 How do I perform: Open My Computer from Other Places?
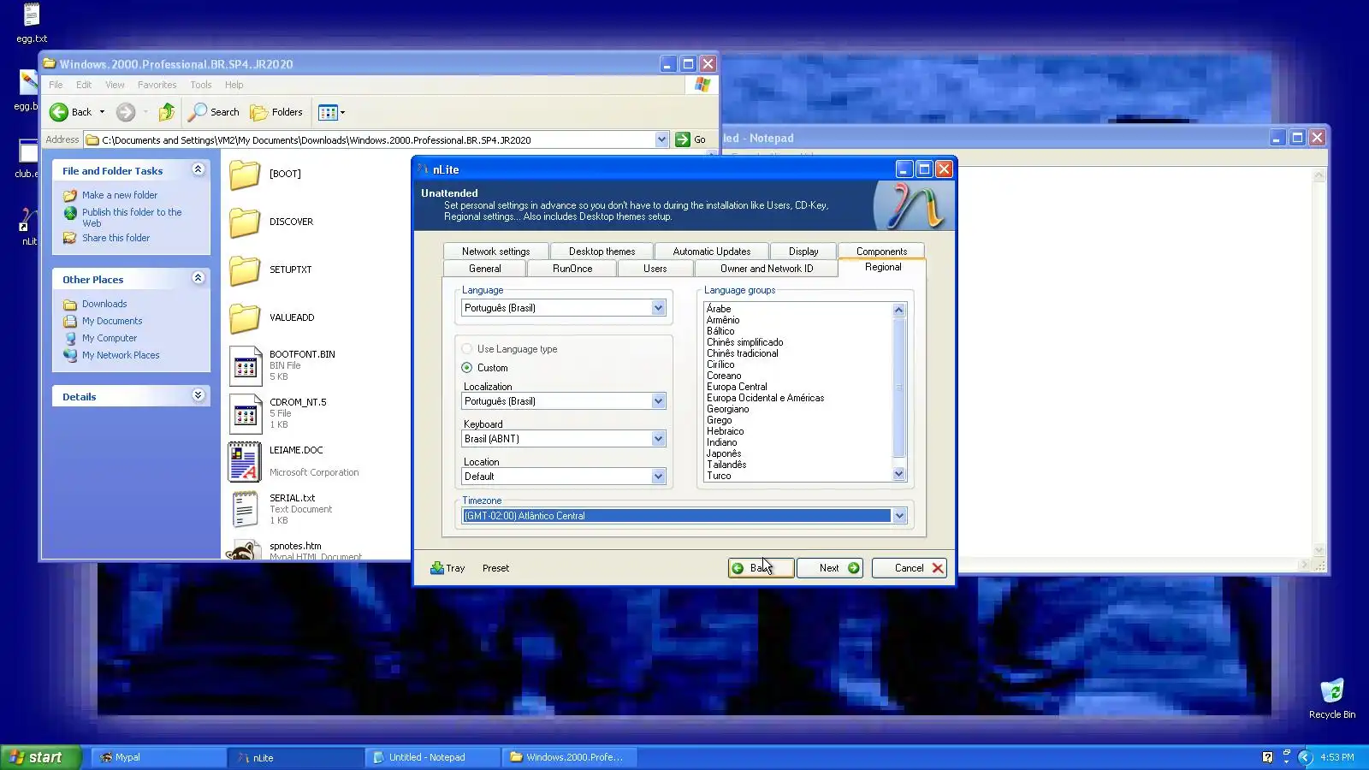point(110,338)
